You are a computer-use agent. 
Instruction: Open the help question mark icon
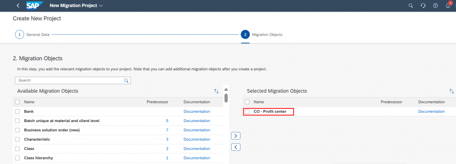point(436,5)
